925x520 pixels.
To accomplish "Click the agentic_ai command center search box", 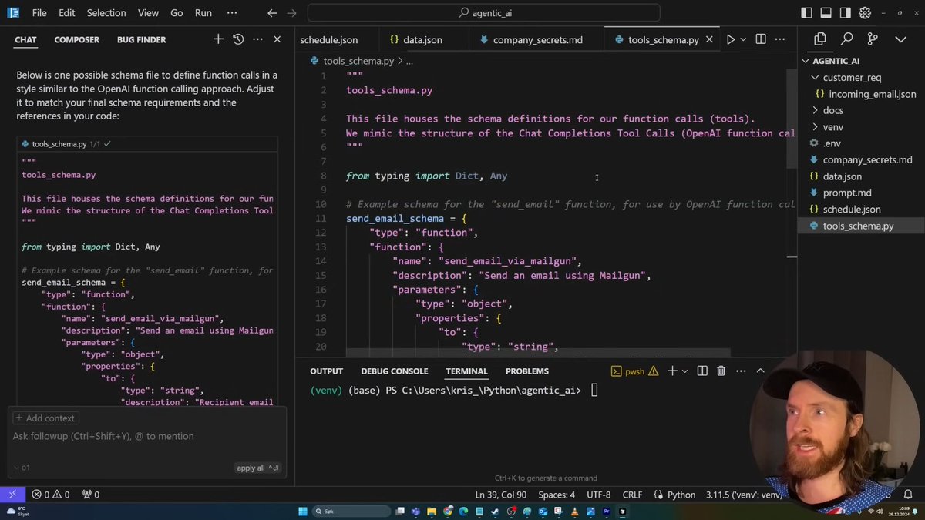I will [484, 13].
